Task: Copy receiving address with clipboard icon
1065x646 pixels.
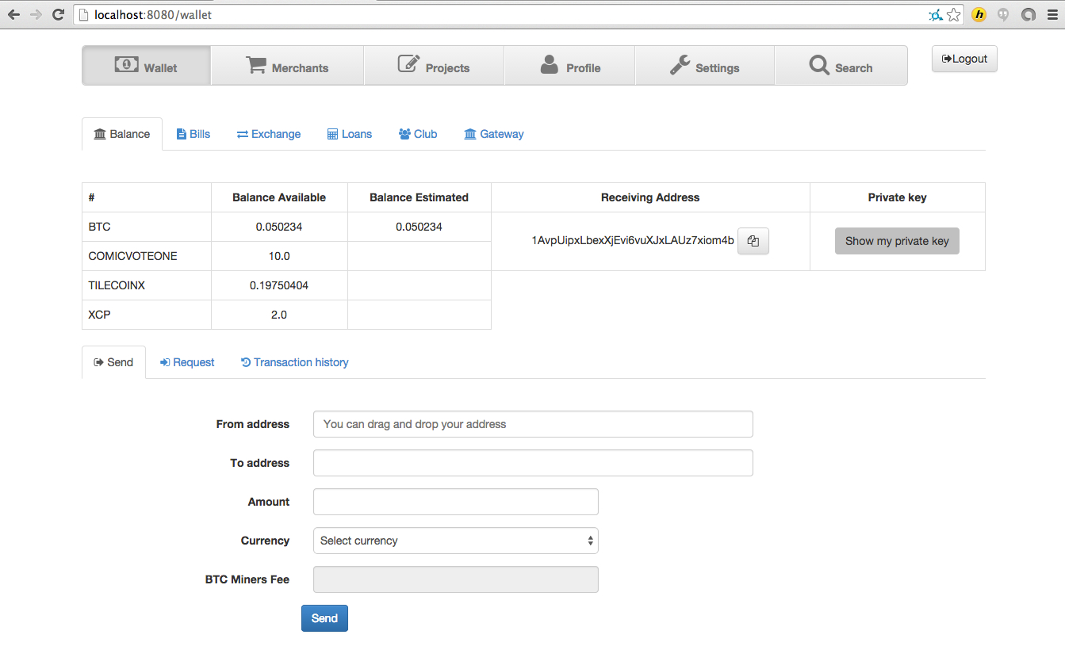Action: [x=753, y=241]
